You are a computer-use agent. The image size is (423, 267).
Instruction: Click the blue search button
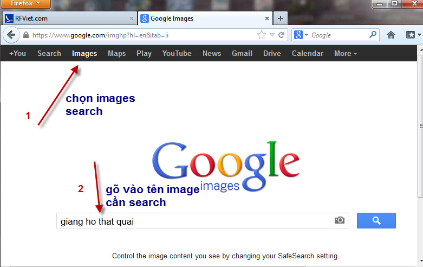click(x=376, y=220)
